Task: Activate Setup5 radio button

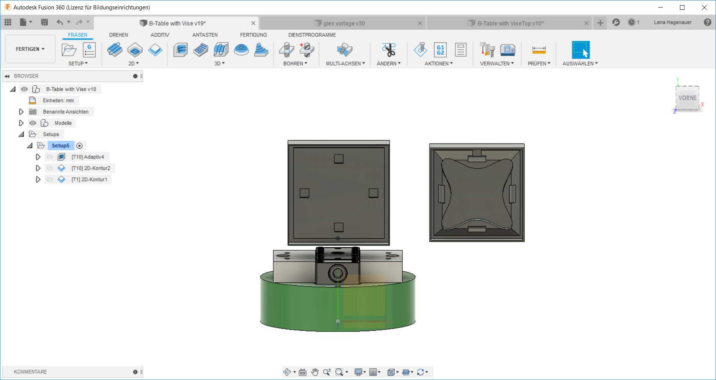Action: [80, 146]
